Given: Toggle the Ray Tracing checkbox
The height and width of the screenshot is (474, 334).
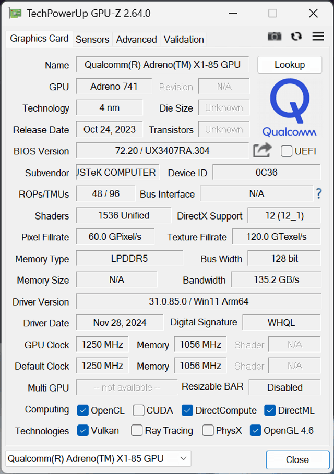Looking at the screenshot, I should click(x=136, y=431).
